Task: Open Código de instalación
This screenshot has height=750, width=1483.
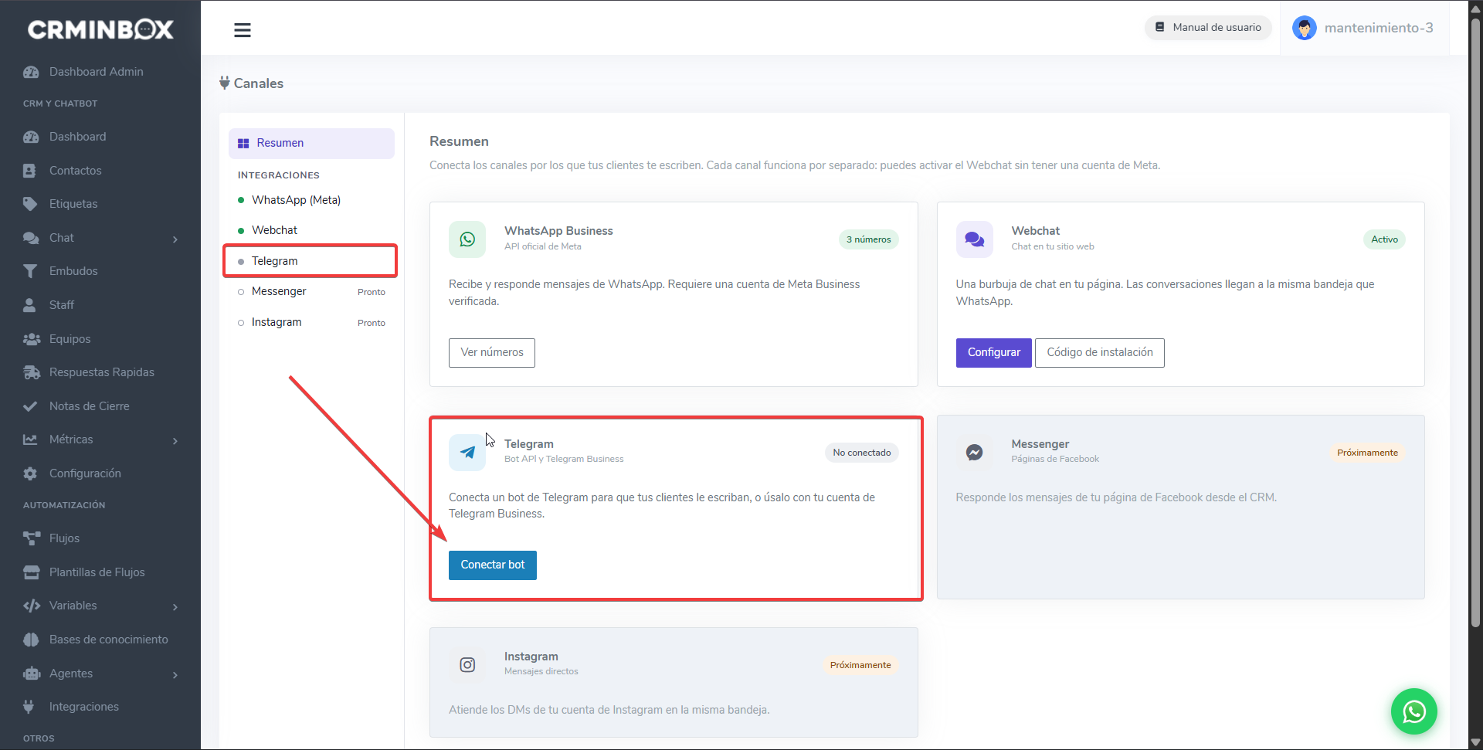Action: pyautogui.click(x=1100, y=352)
